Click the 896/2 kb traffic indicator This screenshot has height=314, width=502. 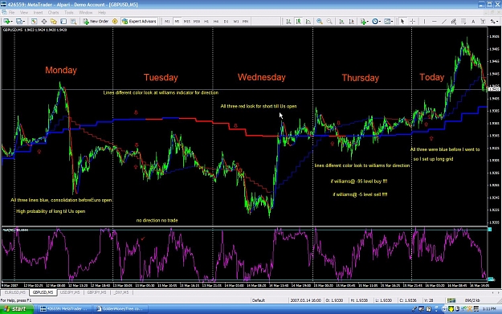(472, 300)
